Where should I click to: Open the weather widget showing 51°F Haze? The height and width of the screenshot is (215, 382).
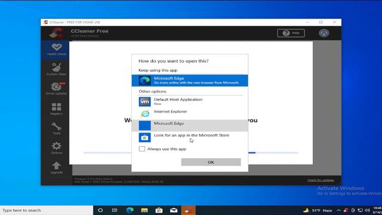318,210
